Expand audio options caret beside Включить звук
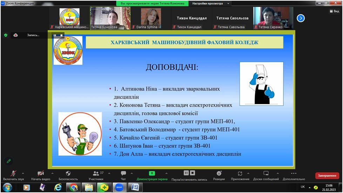 tap(23, 173)
